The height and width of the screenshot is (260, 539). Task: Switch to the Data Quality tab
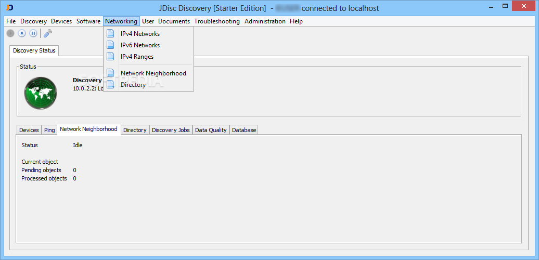211,130
